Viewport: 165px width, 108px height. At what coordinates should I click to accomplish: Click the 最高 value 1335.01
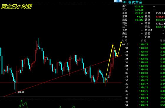click(x=161, y=17)
